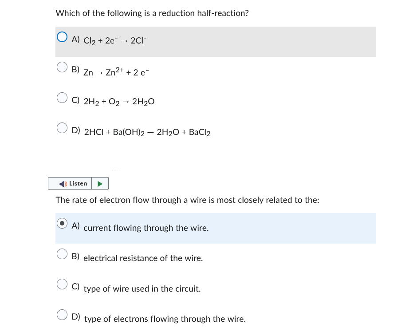Pick answer C: 2H2 + O2 → 2H2O
This screenshot has width=413, height=328.
[62, 98]
